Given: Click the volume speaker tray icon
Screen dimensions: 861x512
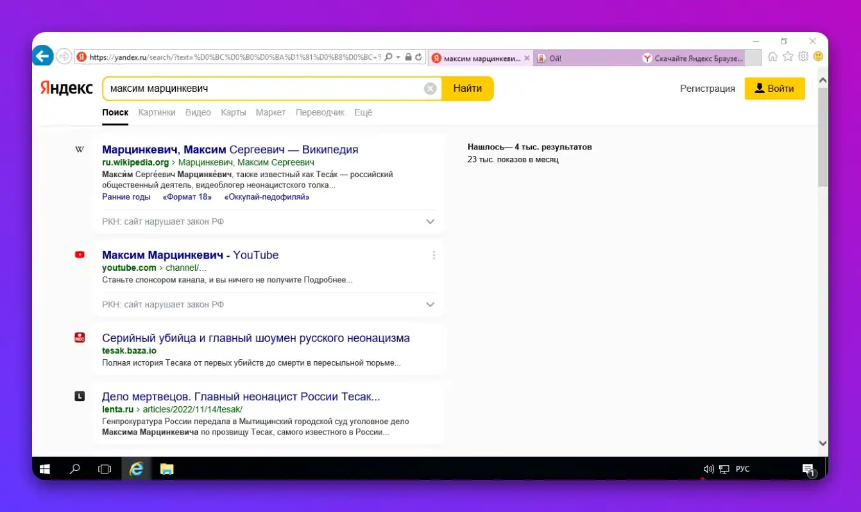Looking at the screenshot, I should click(708, 469).
